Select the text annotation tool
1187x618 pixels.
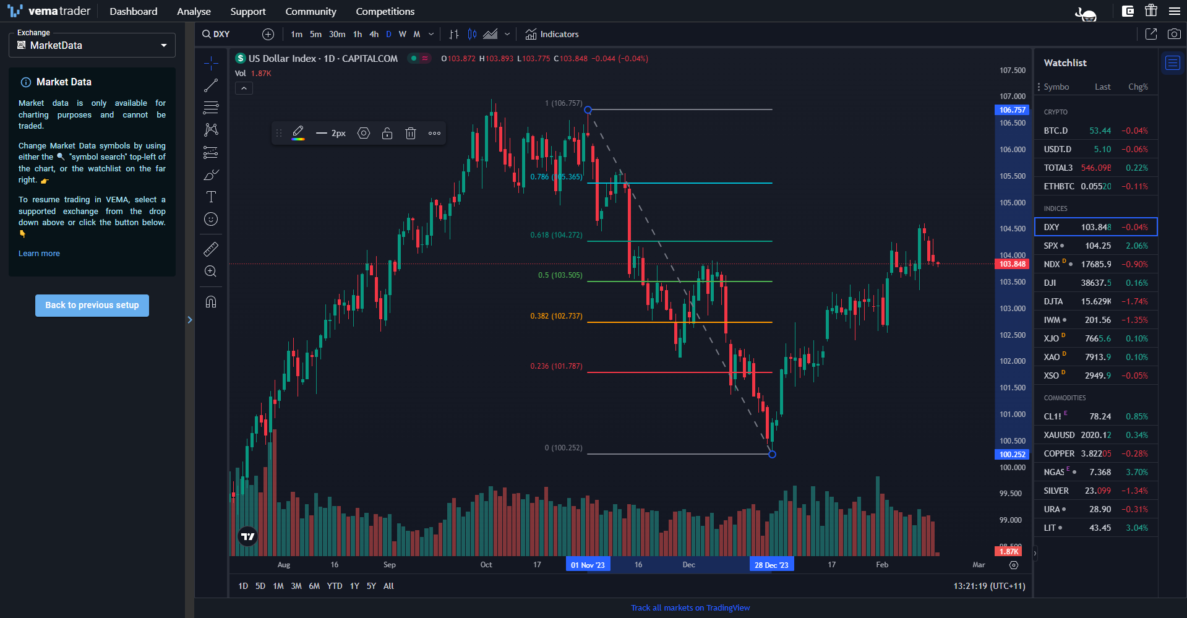pyautogui.click(x=211, y=197)
